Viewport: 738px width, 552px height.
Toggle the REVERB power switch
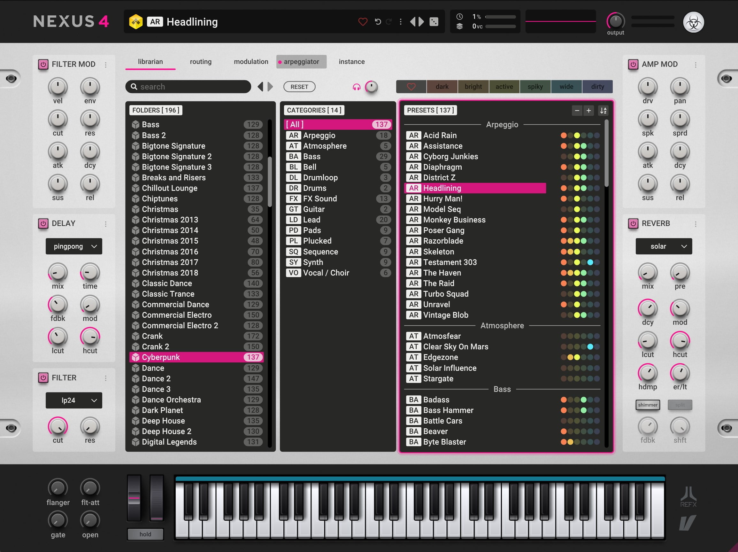point(633,223)
